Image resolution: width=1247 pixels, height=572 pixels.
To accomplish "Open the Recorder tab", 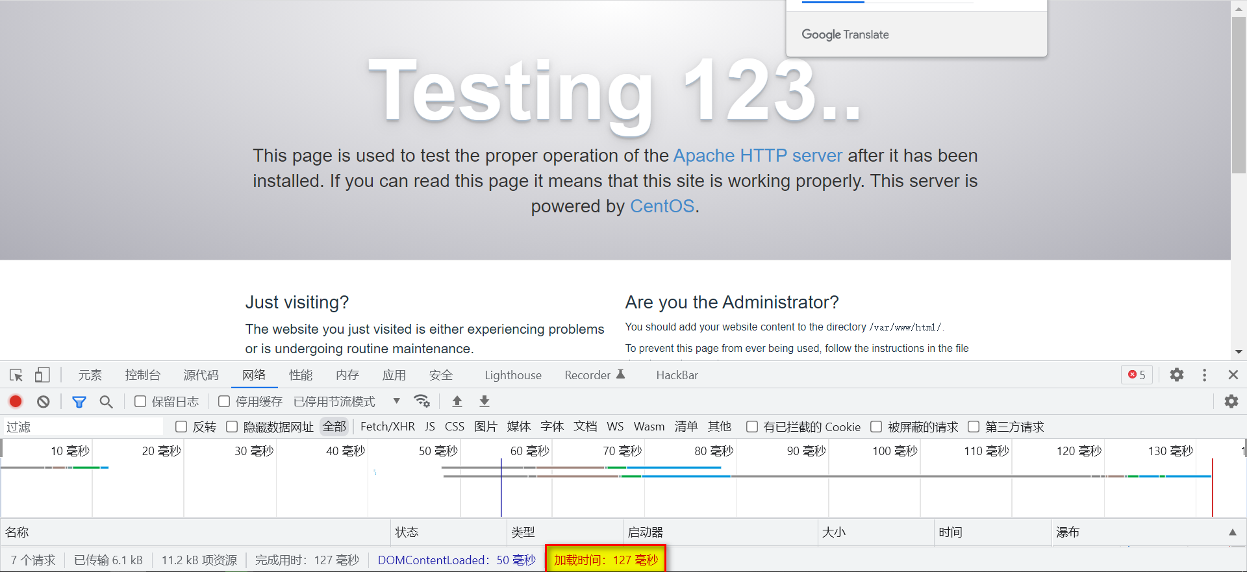I will [594, 375].
